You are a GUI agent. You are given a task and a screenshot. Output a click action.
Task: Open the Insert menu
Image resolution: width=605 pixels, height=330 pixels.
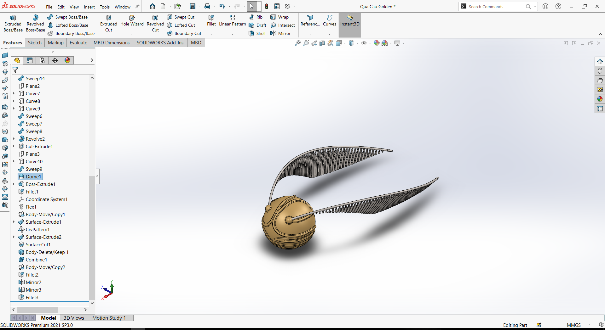click(x=89, y=7)
